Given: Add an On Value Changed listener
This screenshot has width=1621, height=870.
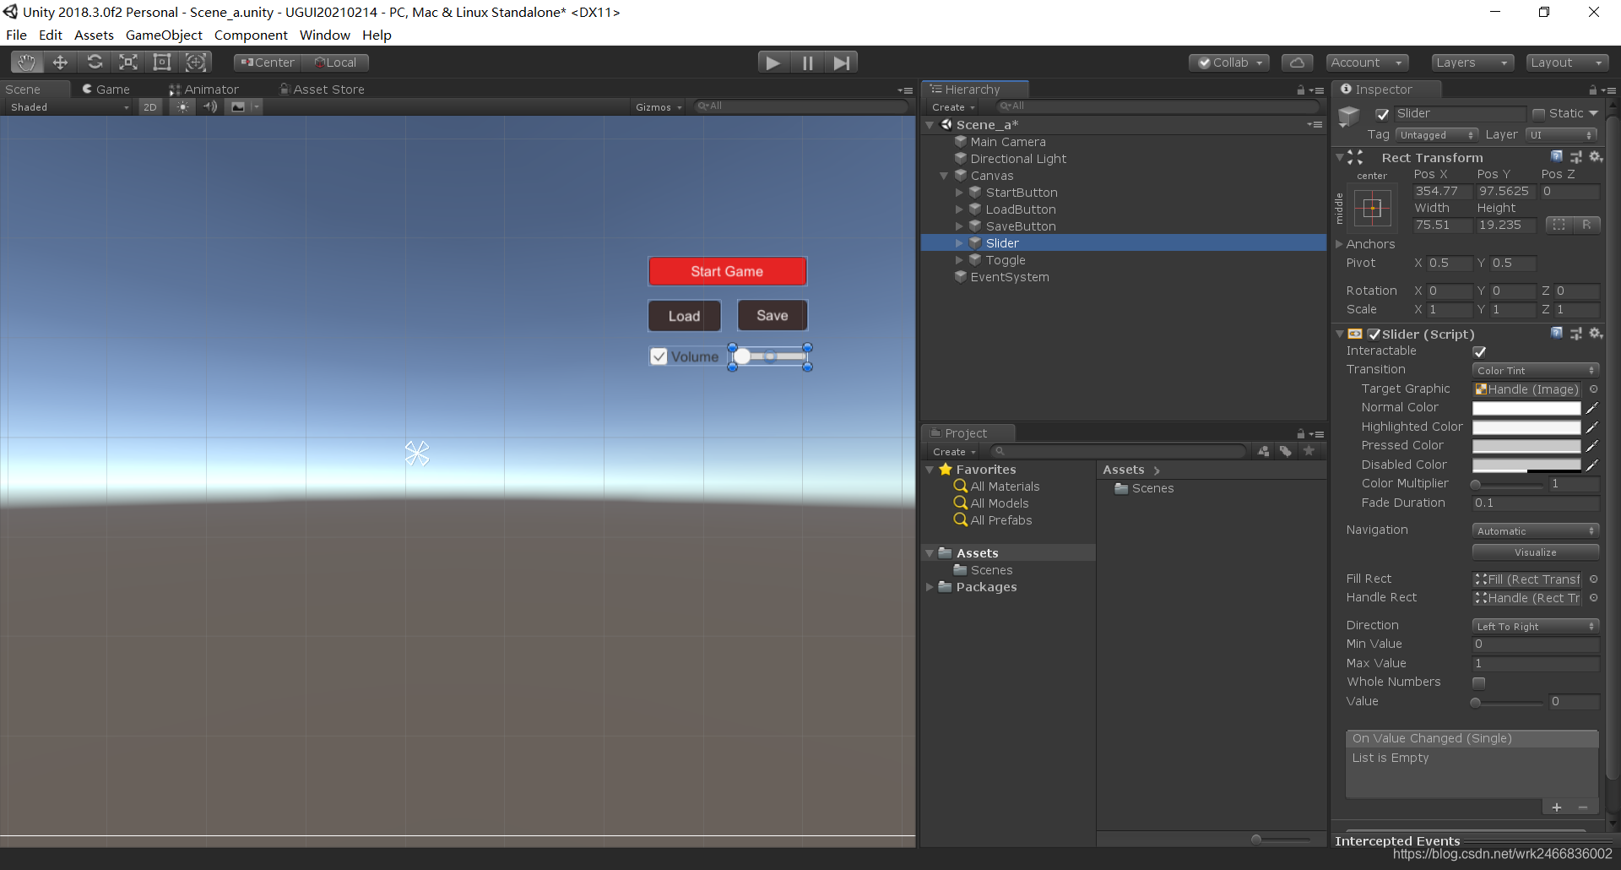Looking at the screenshot, I should coord(1557,807).
